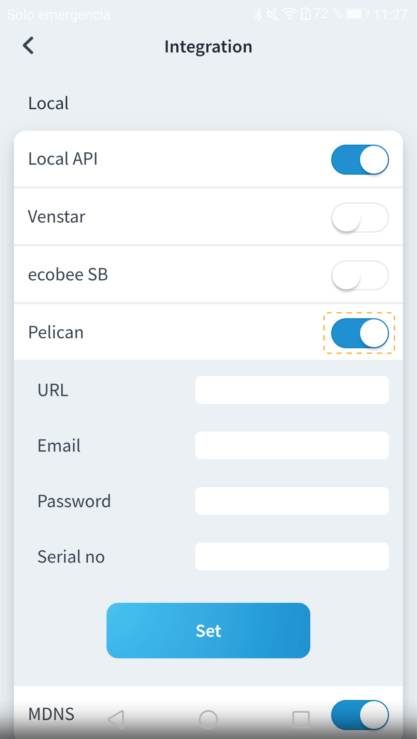The height and width of the screenshot is (739, 417).
Task: Open recent apps square button
Action: (x=301, y=719)
